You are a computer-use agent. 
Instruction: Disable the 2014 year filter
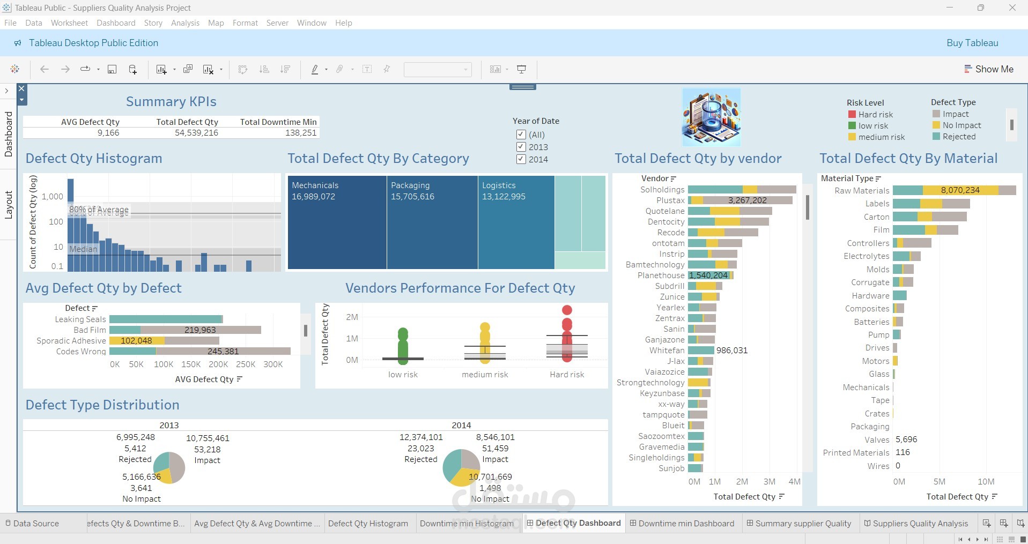tap(521, 159)
